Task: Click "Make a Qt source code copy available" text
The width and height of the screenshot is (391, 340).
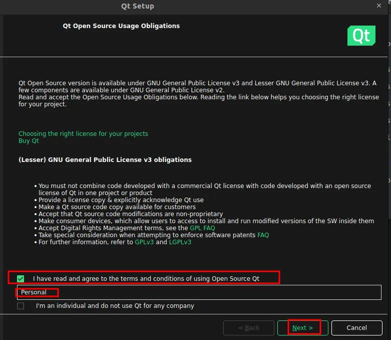Action: coord(117,207)
